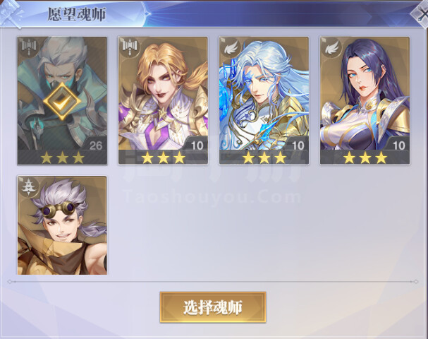Confirm with the 选择魂师 button
This screenshot has width=428, height=339.
pyautogui.click(x=213, y=307)
